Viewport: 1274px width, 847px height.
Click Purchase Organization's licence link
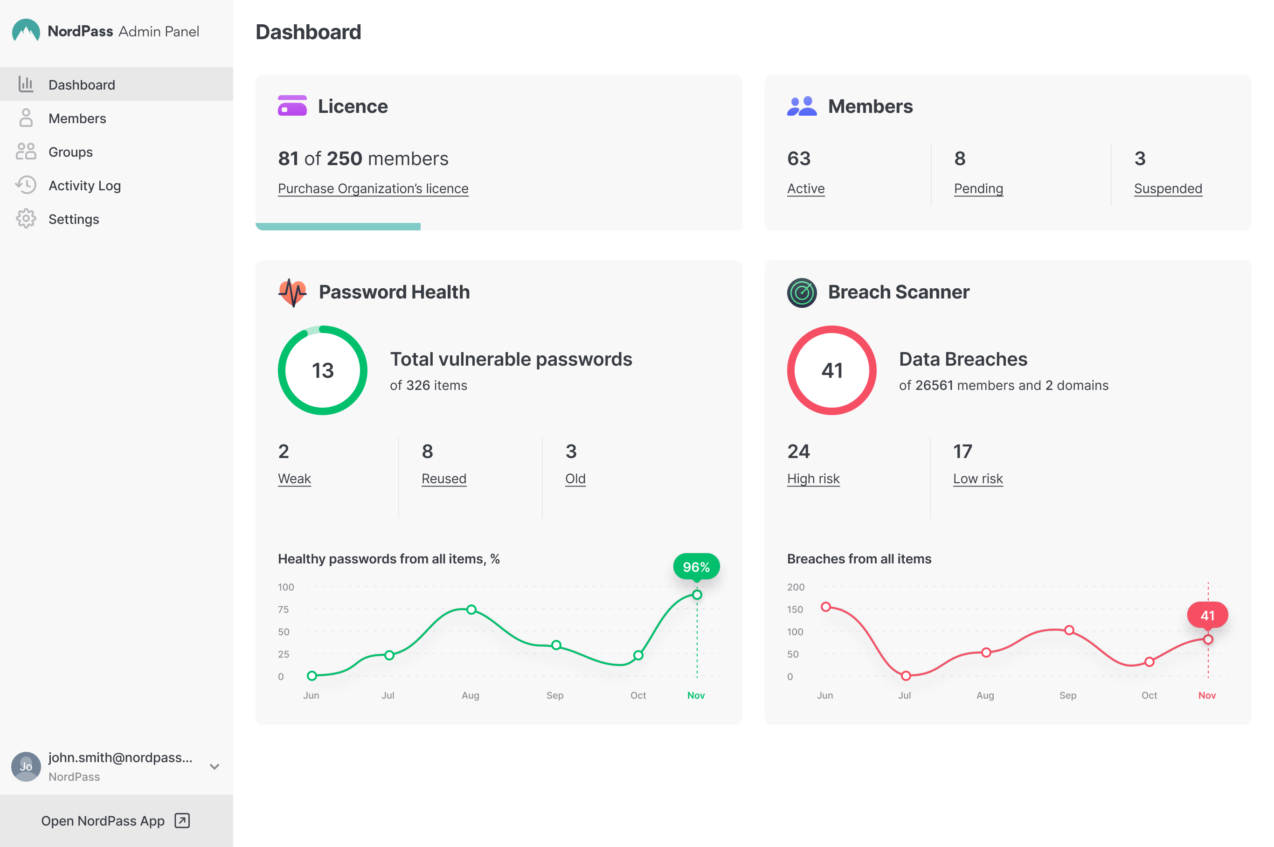(373, 188)
